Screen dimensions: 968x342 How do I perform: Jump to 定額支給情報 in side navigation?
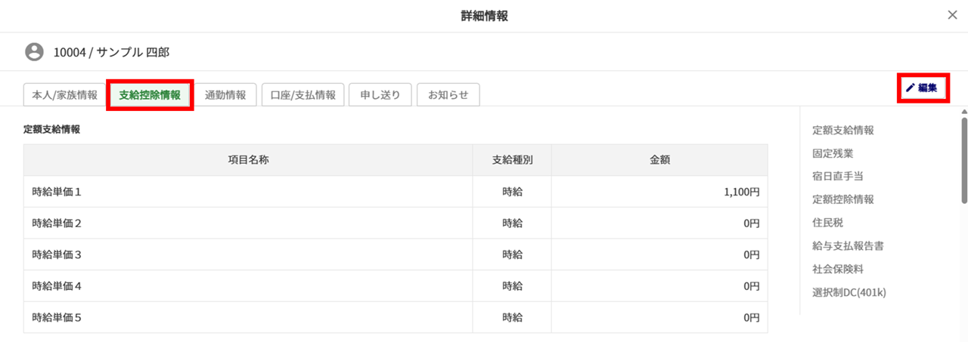pyautogui.click(x=842, y=130)
